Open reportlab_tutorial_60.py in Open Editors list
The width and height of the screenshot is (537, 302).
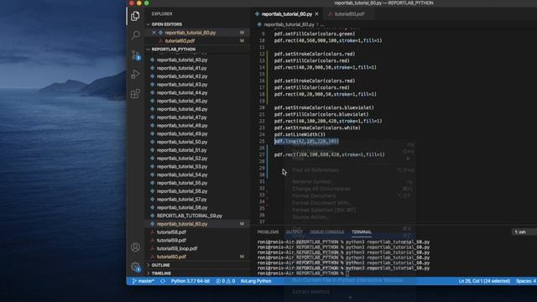coord(190,33)
